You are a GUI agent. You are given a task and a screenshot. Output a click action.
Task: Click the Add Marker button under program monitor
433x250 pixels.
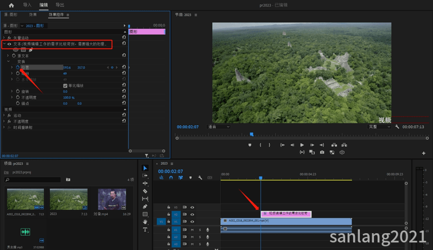pyautogui.click(x=250, y=145)
